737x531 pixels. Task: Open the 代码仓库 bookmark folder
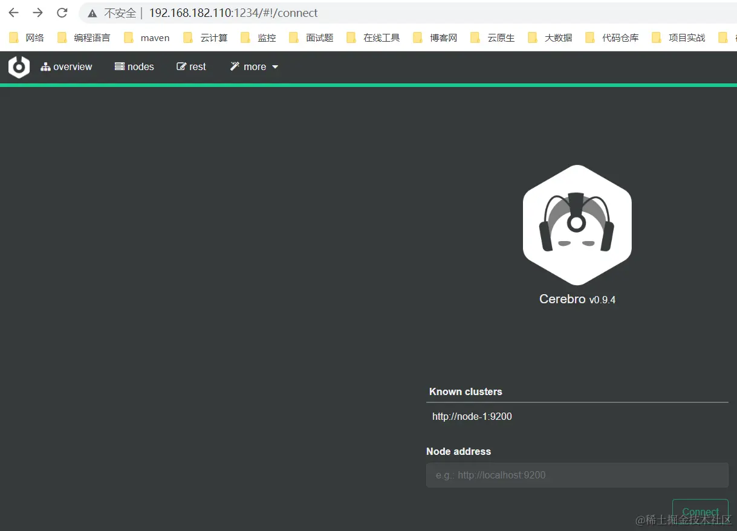click(612, 37)
